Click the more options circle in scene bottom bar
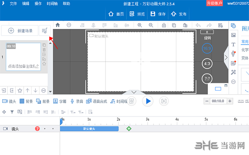This screenshot has width=249, height=155. pyautogui.click(x=44, y=91)
